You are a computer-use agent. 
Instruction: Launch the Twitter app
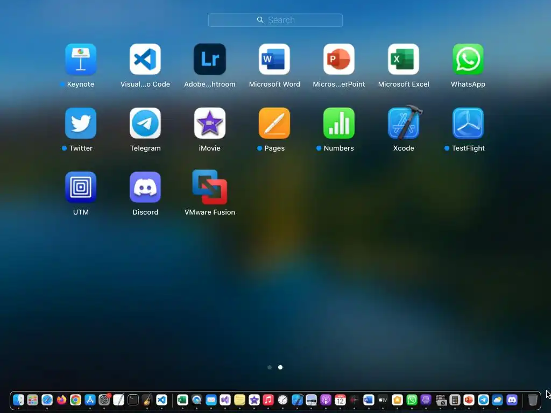coord(81,123)
